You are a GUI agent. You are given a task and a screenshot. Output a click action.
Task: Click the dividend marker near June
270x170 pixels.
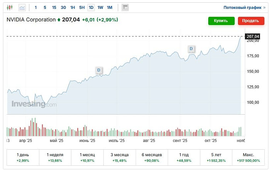tap(99, 70)
